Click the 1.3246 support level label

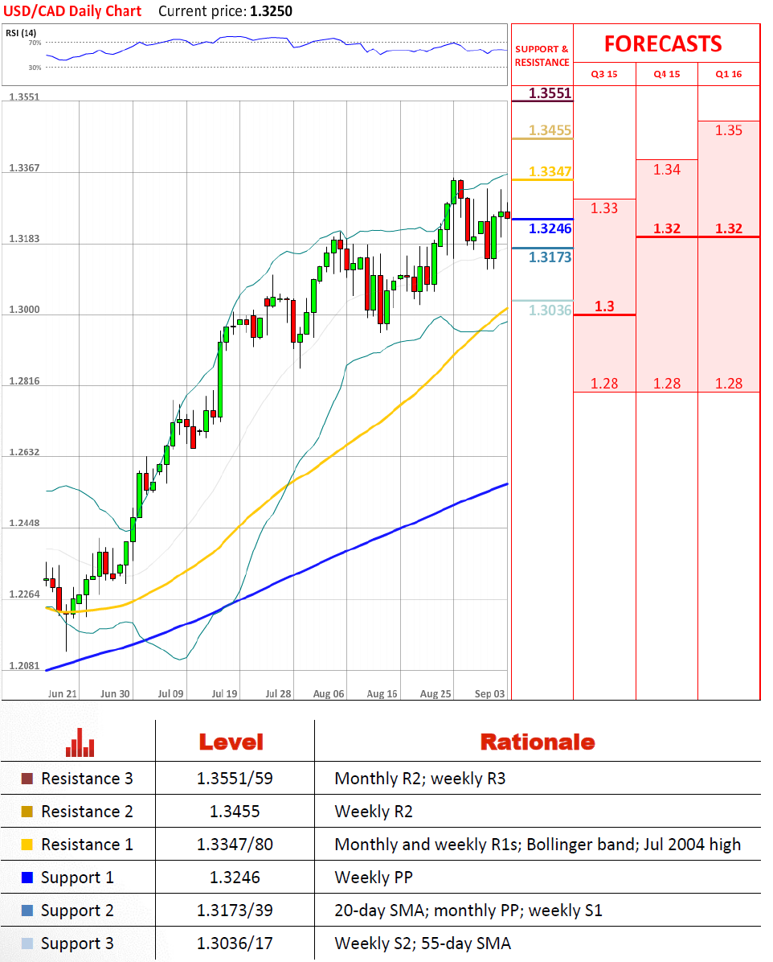pos(550,229)
